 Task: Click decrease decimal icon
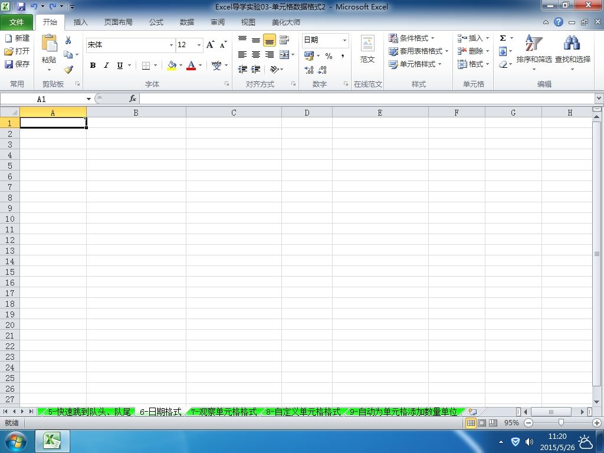[x=323, y=70]
